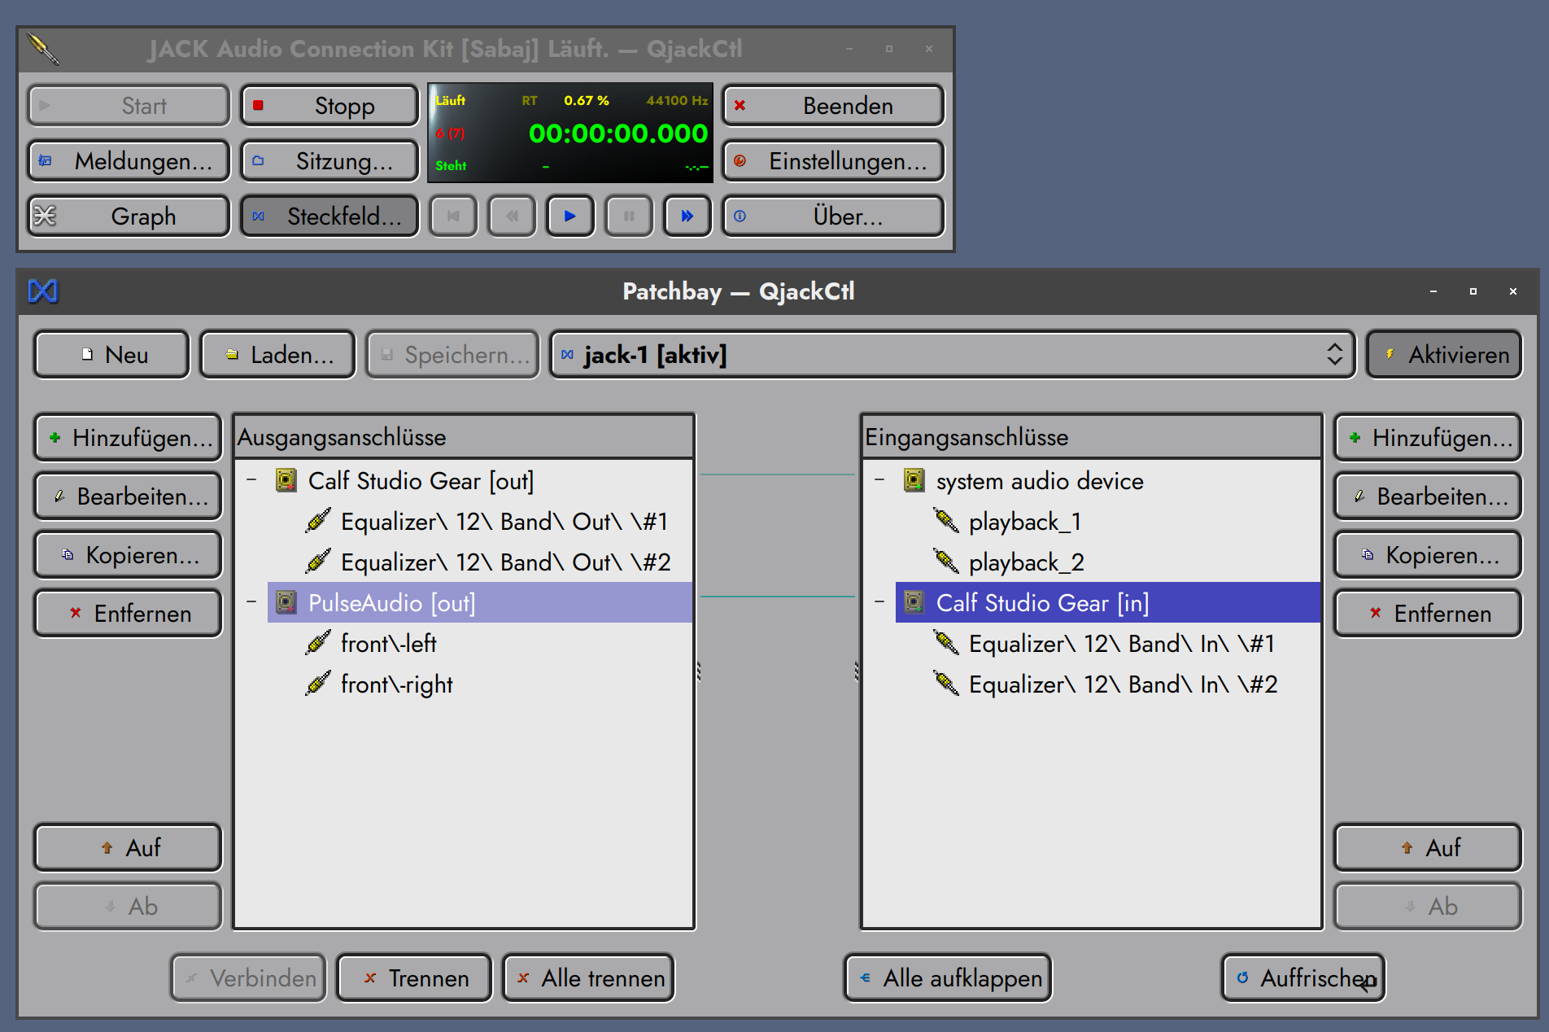Toggle the Aktivieren patchbay button
The image size is (1549, 1032).
1443,355
